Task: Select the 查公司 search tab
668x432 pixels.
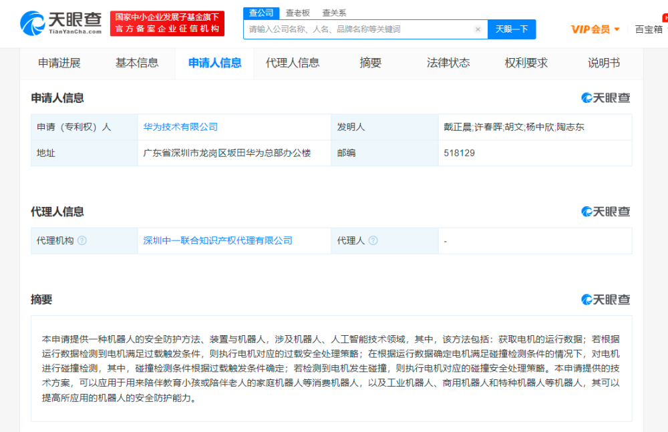Action: pos(261,13)
